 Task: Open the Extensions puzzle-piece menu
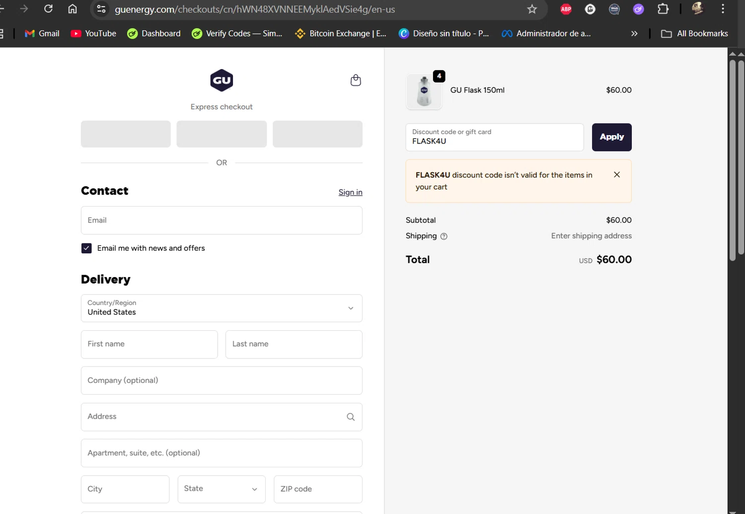(663, 9)
